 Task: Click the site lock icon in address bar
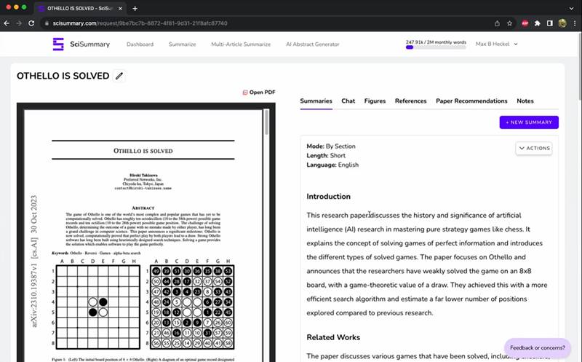click(47, 23)
